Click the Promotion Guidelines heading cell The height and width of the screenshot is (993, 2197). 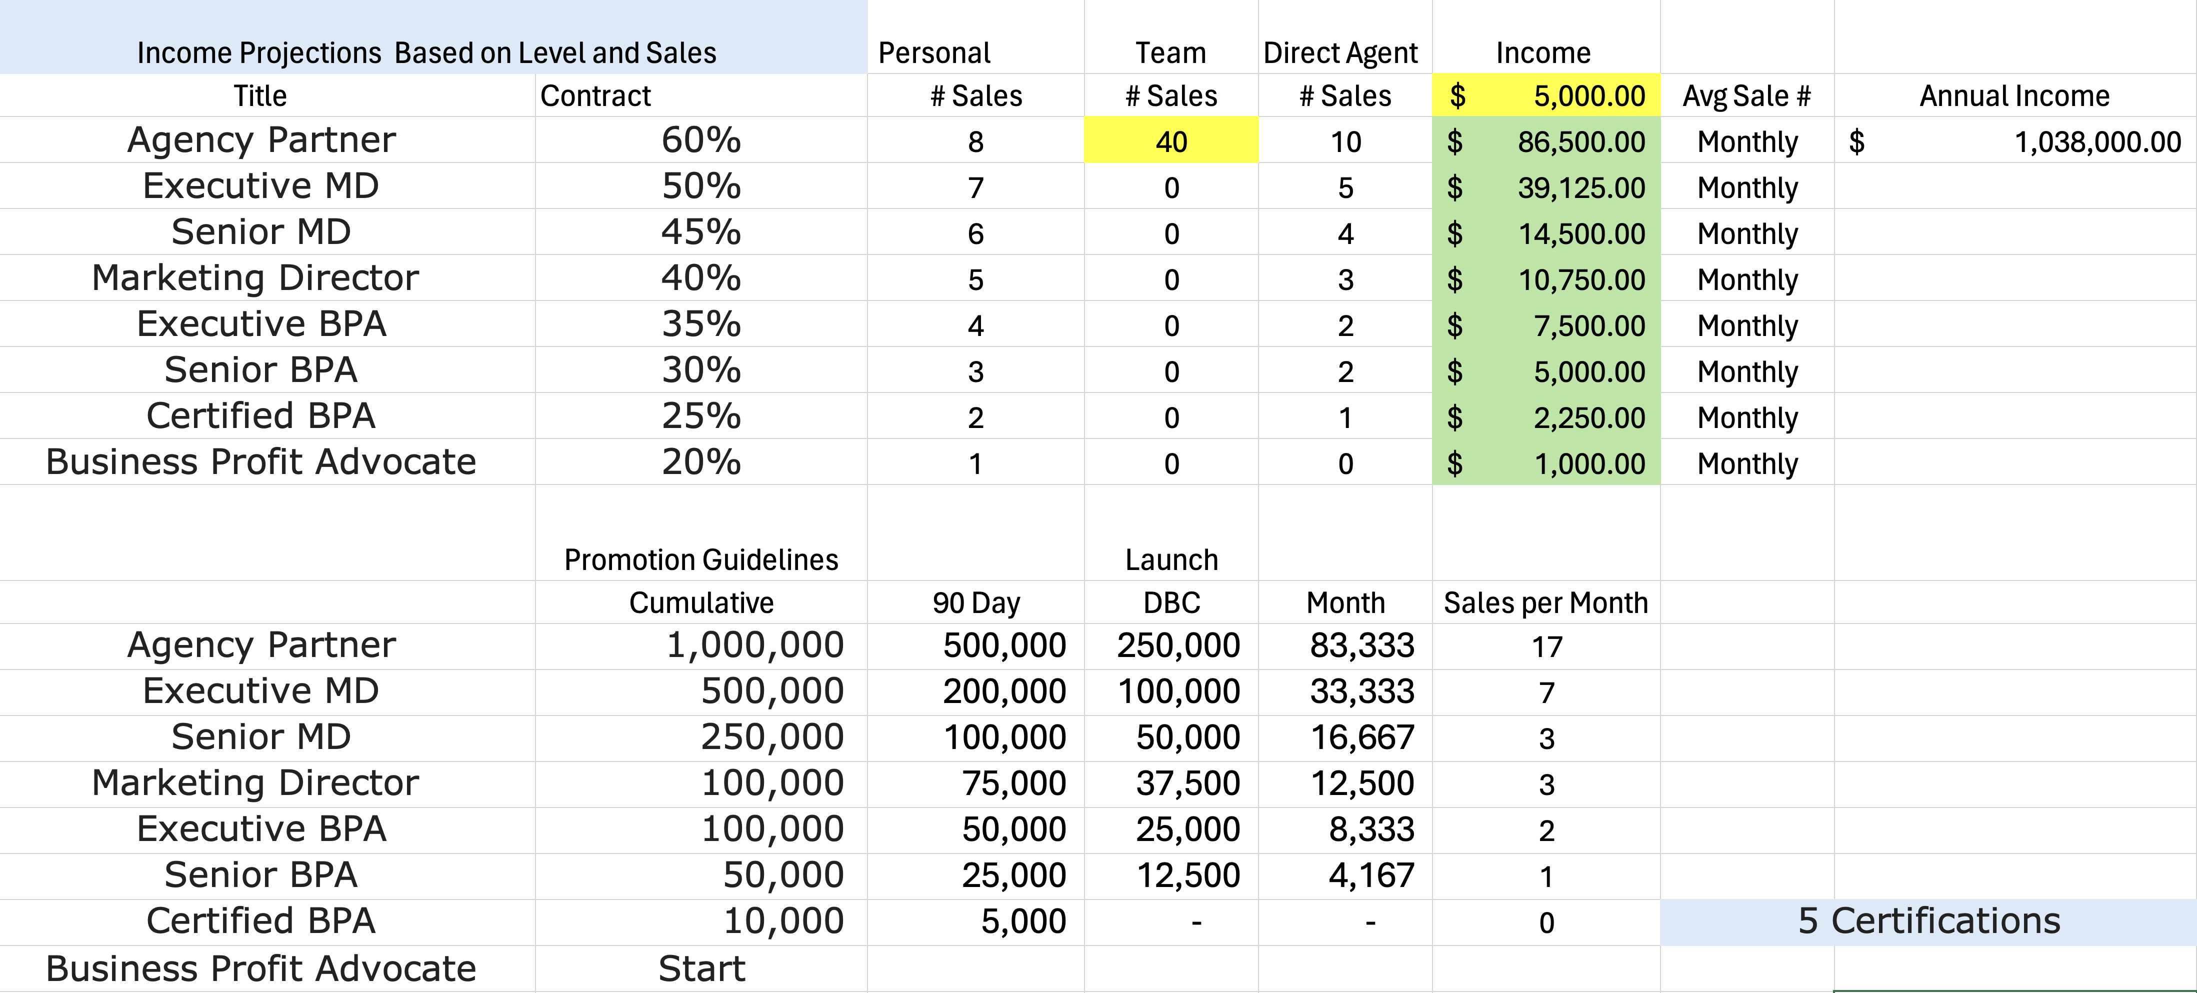click(x=700, y=559)
